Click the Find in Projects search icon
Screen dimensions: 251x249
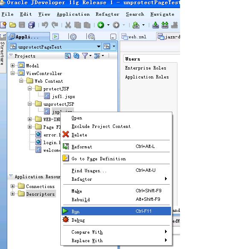pyautogui.click(x=68, y=56)
